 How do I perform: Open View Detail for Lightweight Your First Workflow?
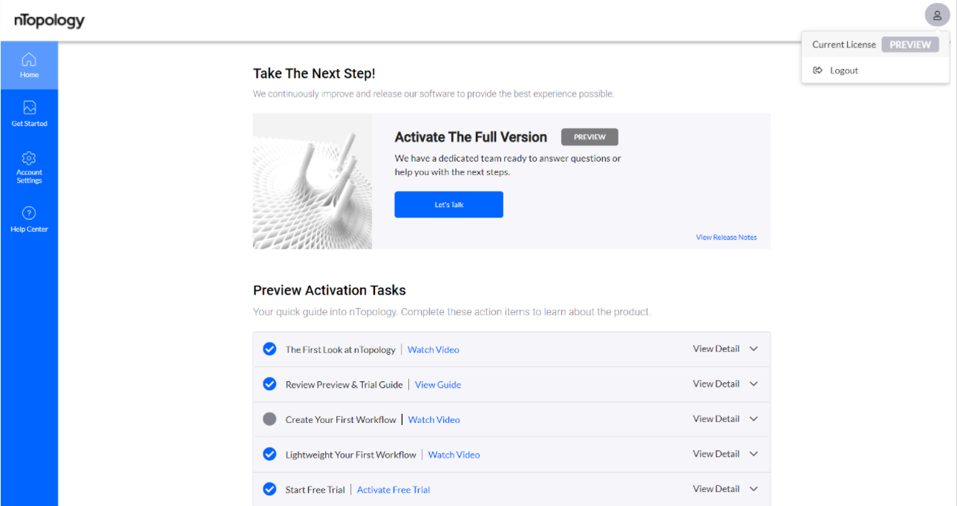(x=716, y=454)
